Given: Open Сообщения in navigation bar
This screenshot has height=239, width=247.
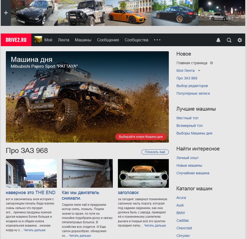Looking at the screenshot, I should [108, 40].
